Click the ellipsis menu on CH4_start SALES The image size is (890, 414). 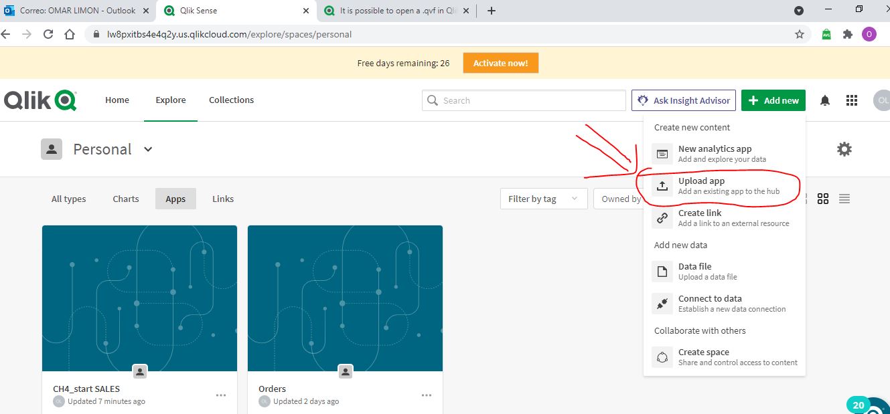click(221, 395)
